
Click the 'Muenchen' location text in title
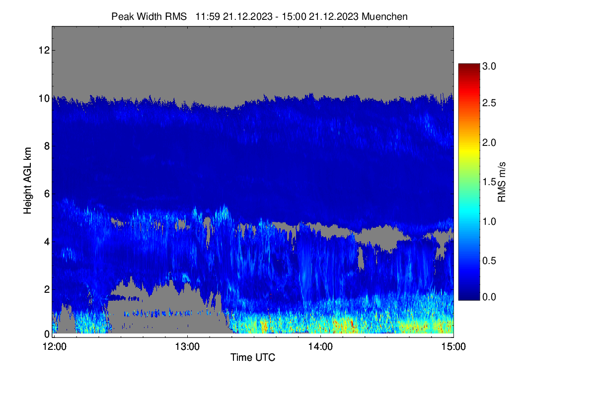coord(385,16)
